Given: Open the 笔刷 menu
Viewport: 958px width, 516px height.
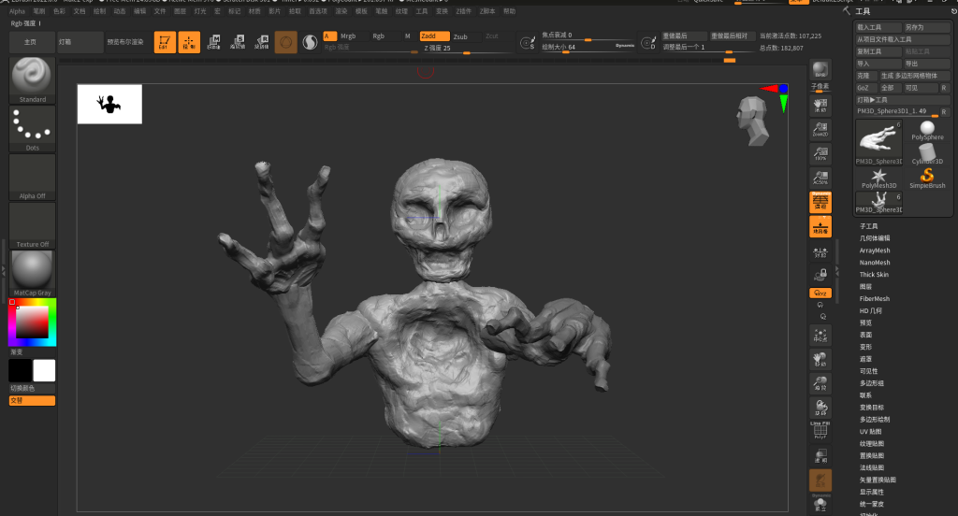Looking at the screenshot, I should pos(38,11).
